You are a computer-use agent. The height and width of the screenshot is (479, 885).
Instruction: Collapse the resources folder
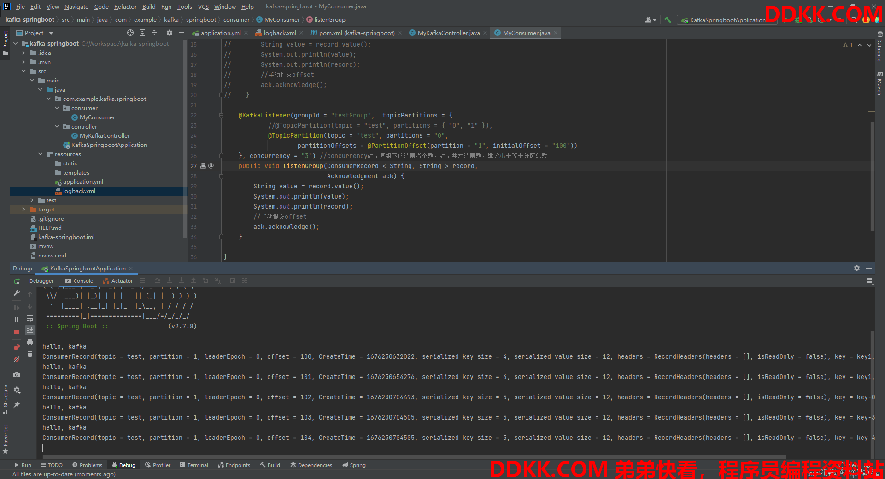(40, 154)
